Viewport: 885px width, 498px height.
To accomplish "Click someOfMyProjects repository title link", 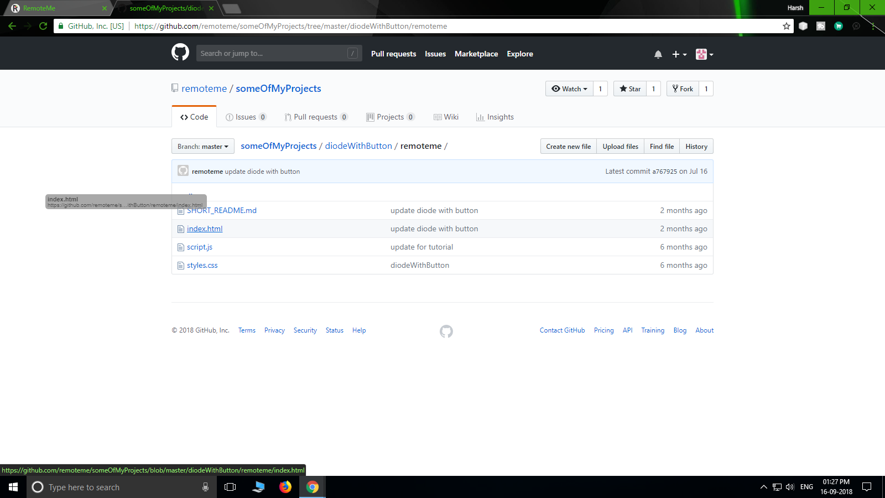I will (278, 89).
